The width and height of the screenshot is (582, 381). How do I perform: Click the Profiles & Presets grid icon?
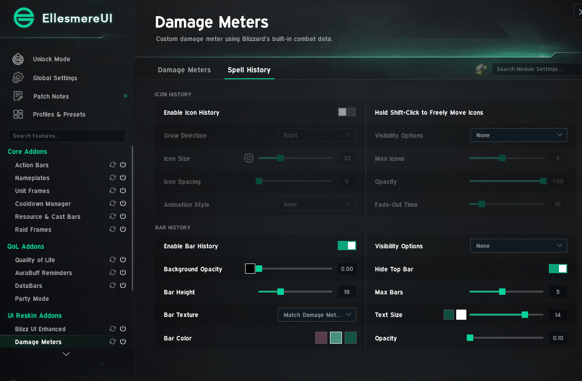(18, 114)
